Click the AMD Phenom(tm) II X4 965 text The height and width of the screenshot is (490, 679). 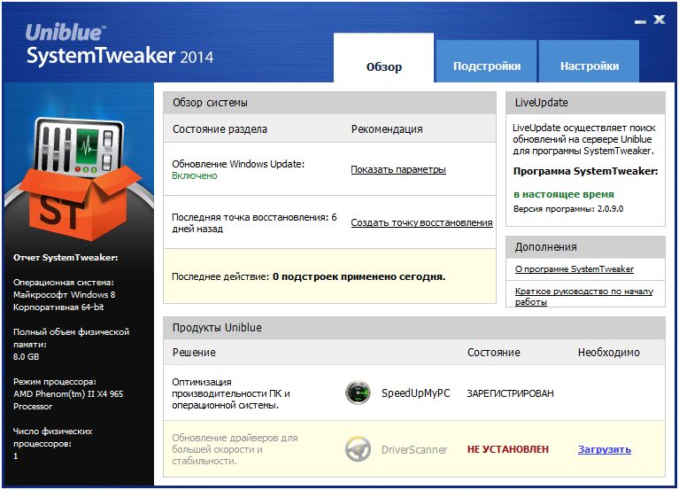(x=68, y=393)
